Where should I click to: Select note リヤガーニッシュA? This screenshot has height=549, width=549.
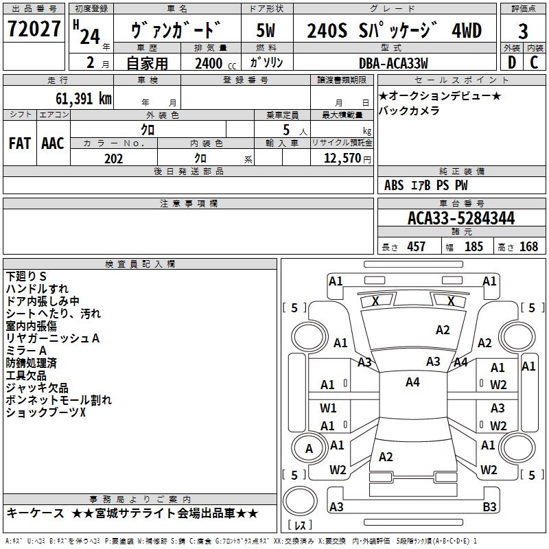click(x=53, y=338)
